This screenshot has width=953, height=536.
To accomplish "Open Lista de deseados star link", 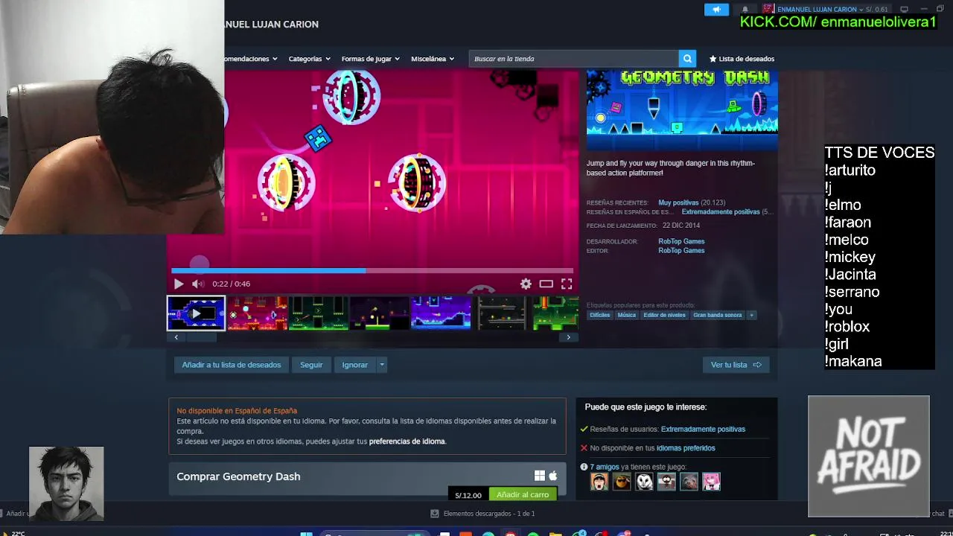I will click(742, 59).
